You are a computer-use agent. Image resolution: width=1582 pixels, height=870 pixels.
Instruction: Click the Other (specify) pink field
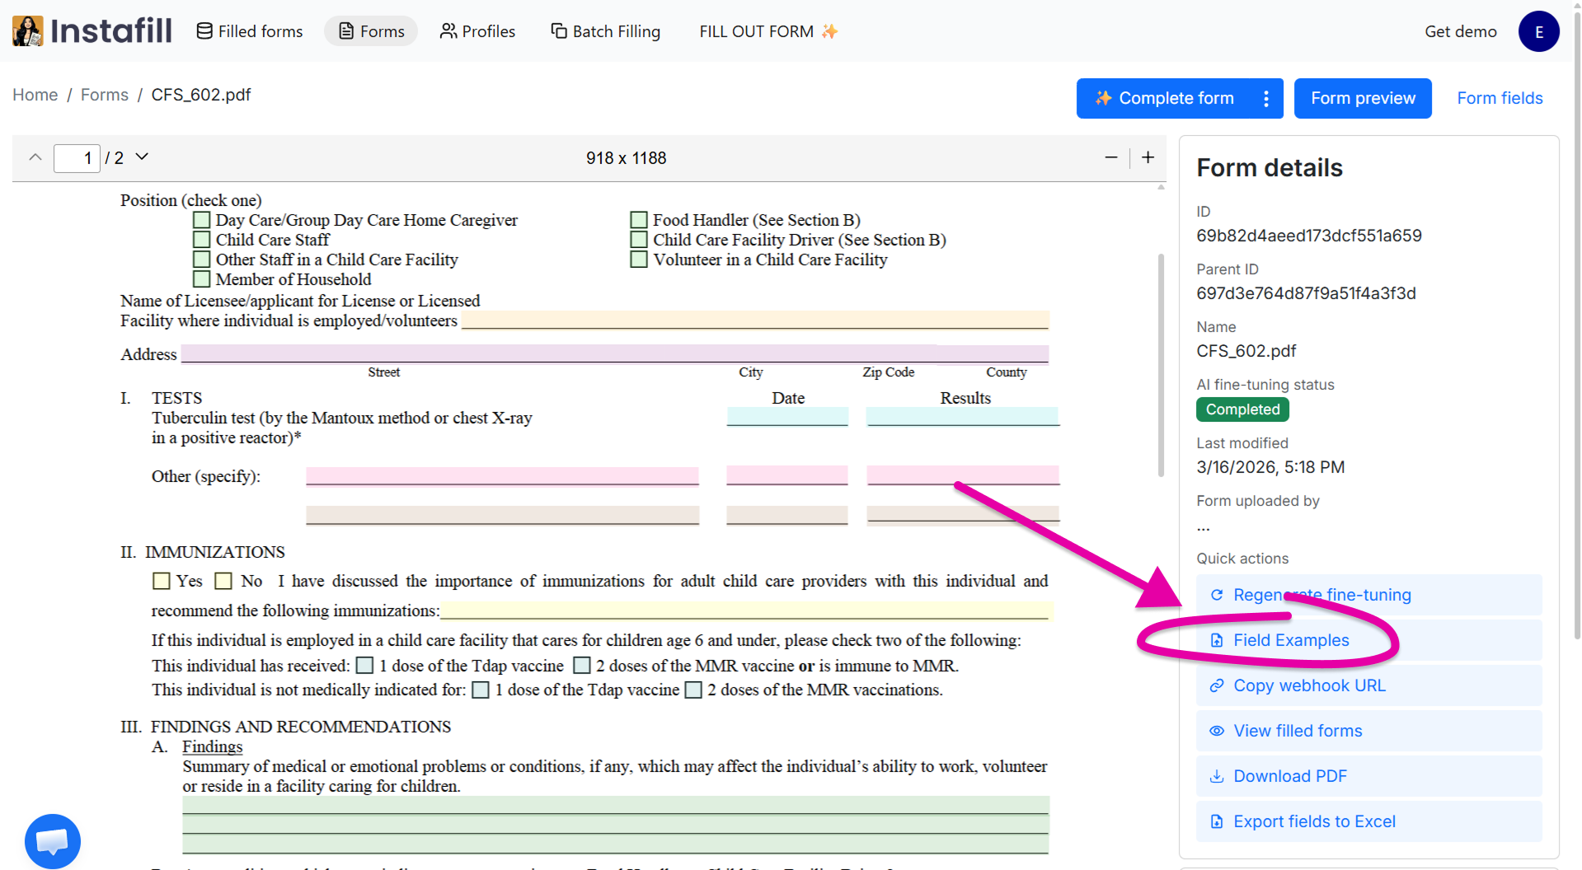[x=502, y=475]
